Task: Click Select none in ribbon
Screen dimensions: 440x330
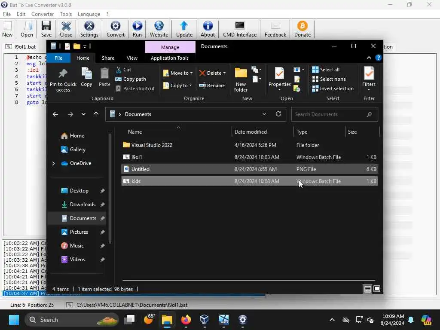Action: [x=329, y=79]
